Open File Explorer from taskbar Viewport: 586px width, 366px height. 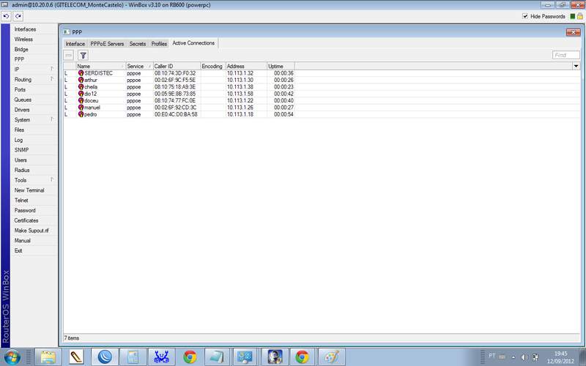pos(48,357)
